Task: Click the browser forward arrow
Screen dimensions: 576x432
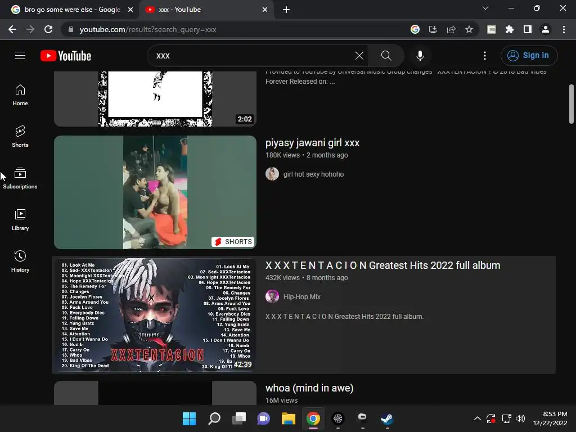Action: pyautogui.click(x=30, y=29)
